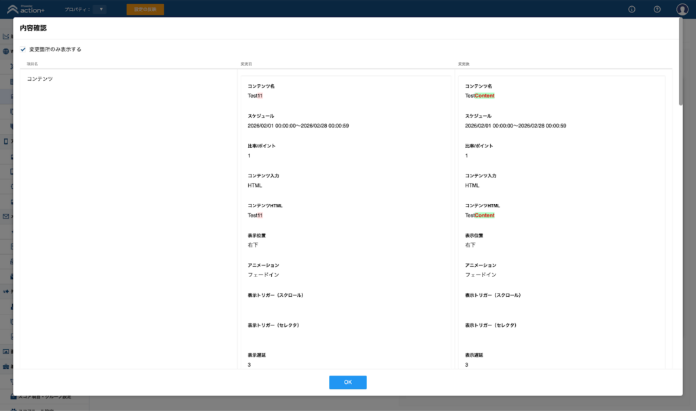The height and width of the screenshot is (411, 696).
Task: Click the image icon in sidebar
Action: pos(6,352)
